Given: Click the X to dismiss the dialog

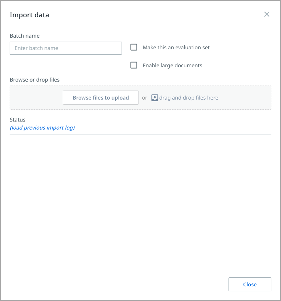Looking at the screenshot, I should click(x=267, y=14).
